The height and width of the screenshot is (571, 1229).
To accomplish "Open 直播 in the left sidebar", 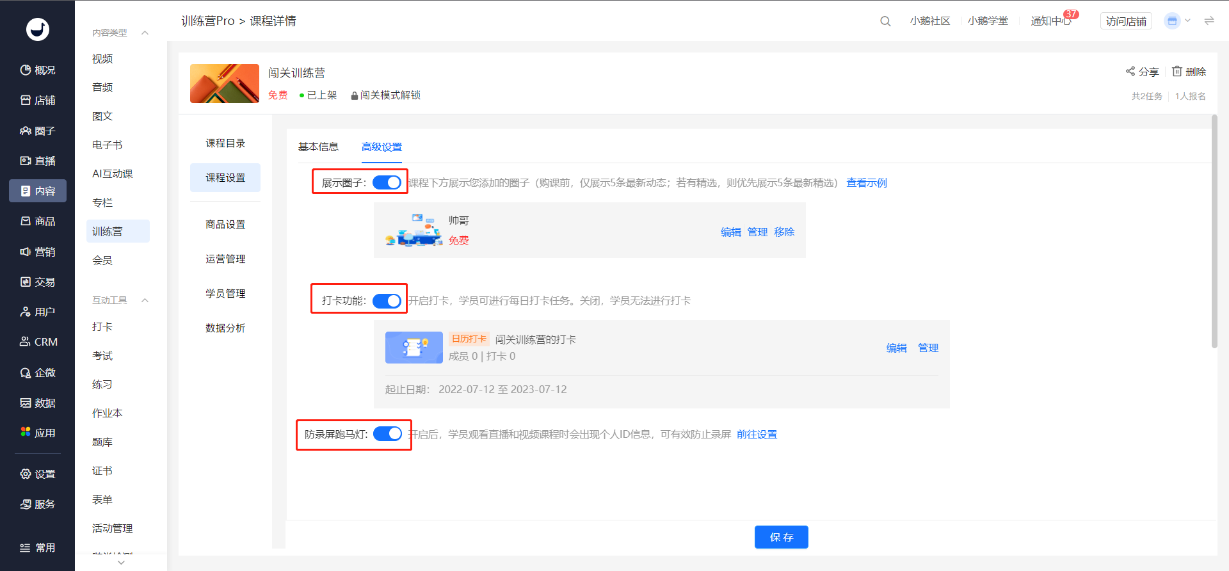I will coord(38,161).
